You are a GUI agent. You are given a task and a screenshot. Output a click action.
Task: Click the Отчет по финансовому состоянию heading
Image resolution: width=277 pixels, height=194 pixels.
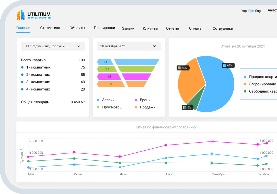(166, 127)
